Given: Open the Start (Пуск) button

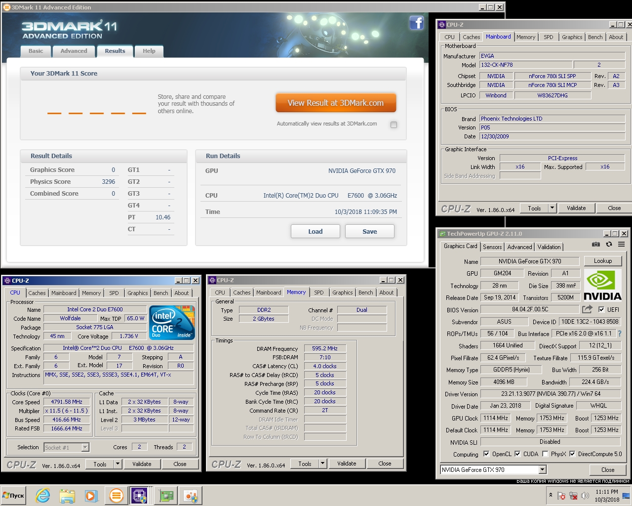Looking at the screenshot, I should 13,495.
